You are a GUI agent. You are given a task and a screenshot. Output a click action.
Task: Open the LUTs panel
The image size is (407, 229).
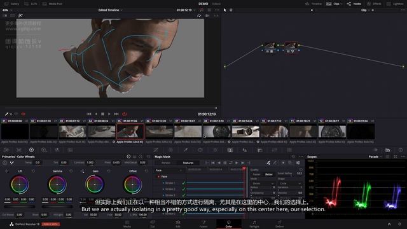(x=31, y=4)
